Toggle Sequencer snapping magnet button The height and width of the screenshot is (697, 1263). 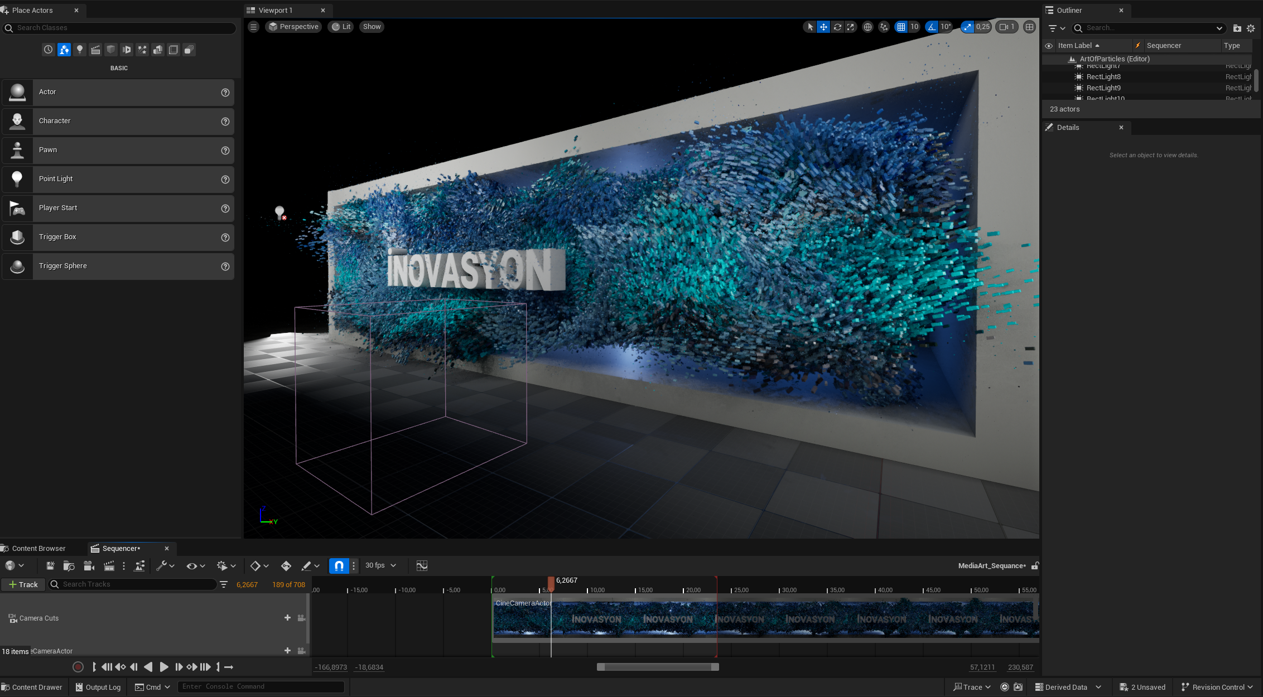pyautogui.click(x=339, y=566)
